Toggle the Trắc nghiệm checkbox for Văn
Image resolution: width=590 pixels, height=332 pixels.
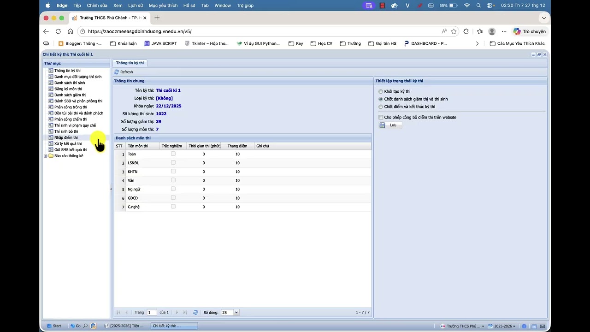173,180
